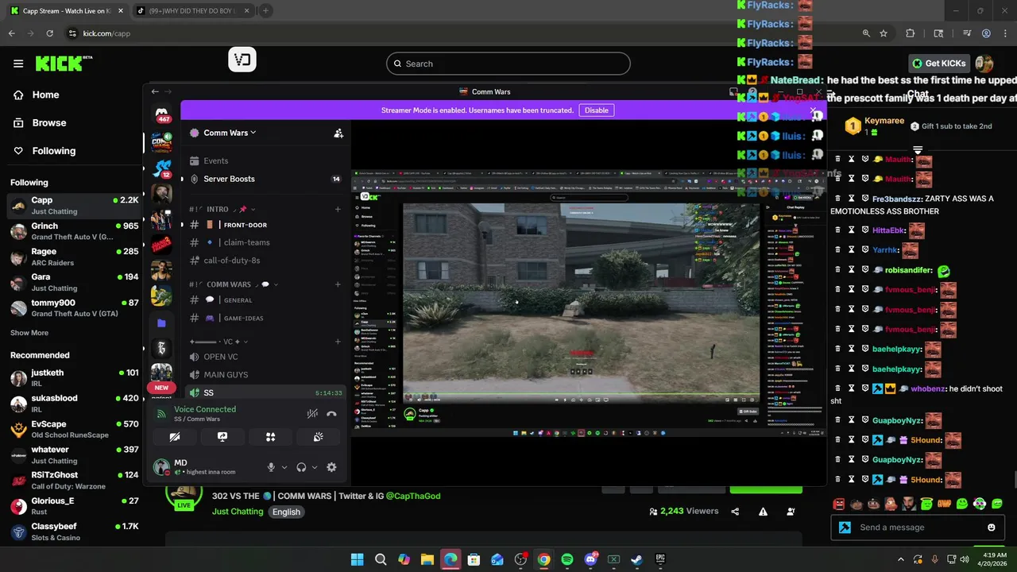Open Discord user settings gear

tap(331, 467)
